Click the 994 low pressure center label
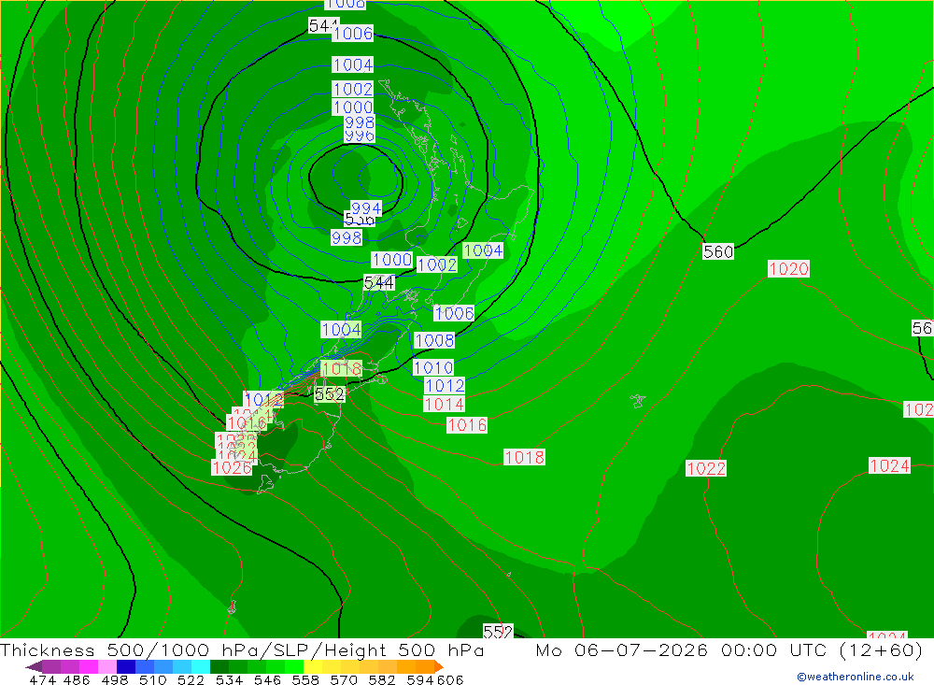This screenshot has height=685, width=934. click(x=366, y=208)
